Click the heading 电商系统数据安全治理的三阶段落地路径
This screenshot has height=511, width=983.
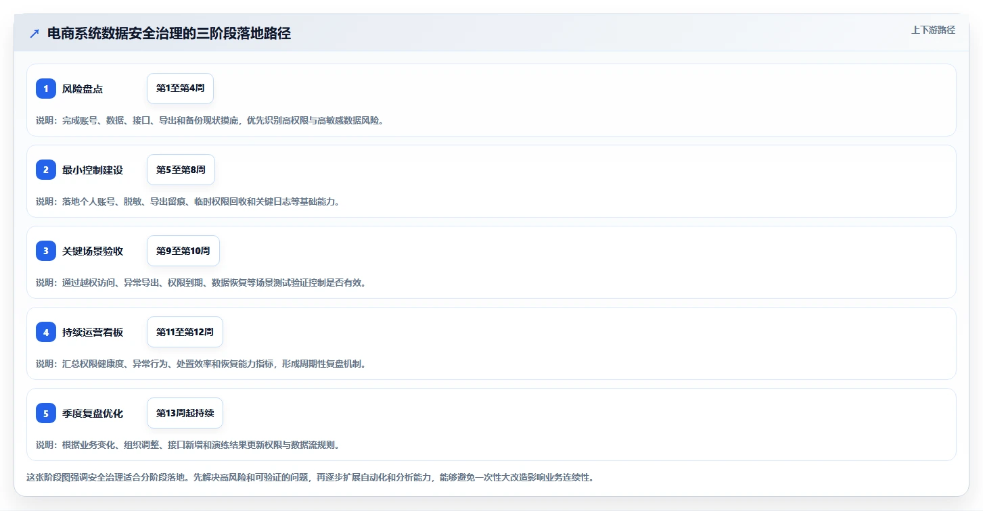pos(169,34)
